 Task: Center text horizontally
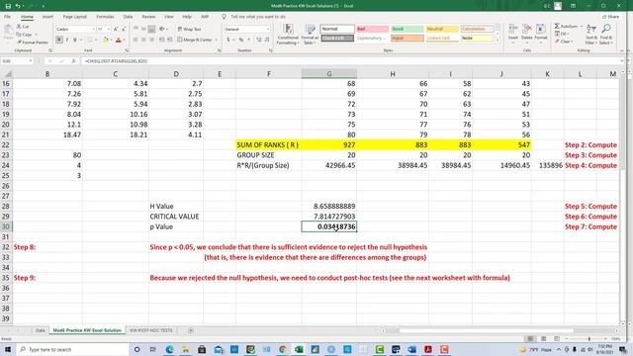(143, 40)
